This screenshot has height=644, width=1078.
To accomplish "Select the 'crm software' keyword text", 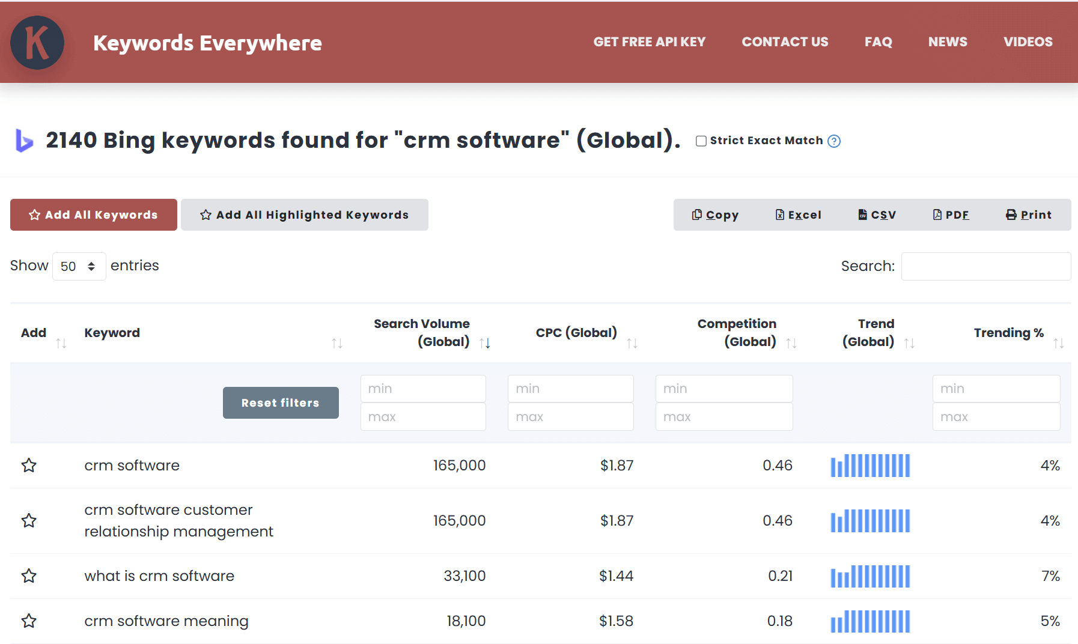I will click(x=132, y=465).
